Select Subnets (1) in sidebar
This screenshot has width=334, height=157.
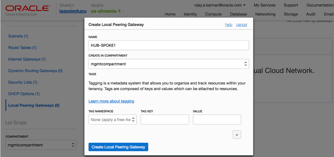tap(18, 36)
